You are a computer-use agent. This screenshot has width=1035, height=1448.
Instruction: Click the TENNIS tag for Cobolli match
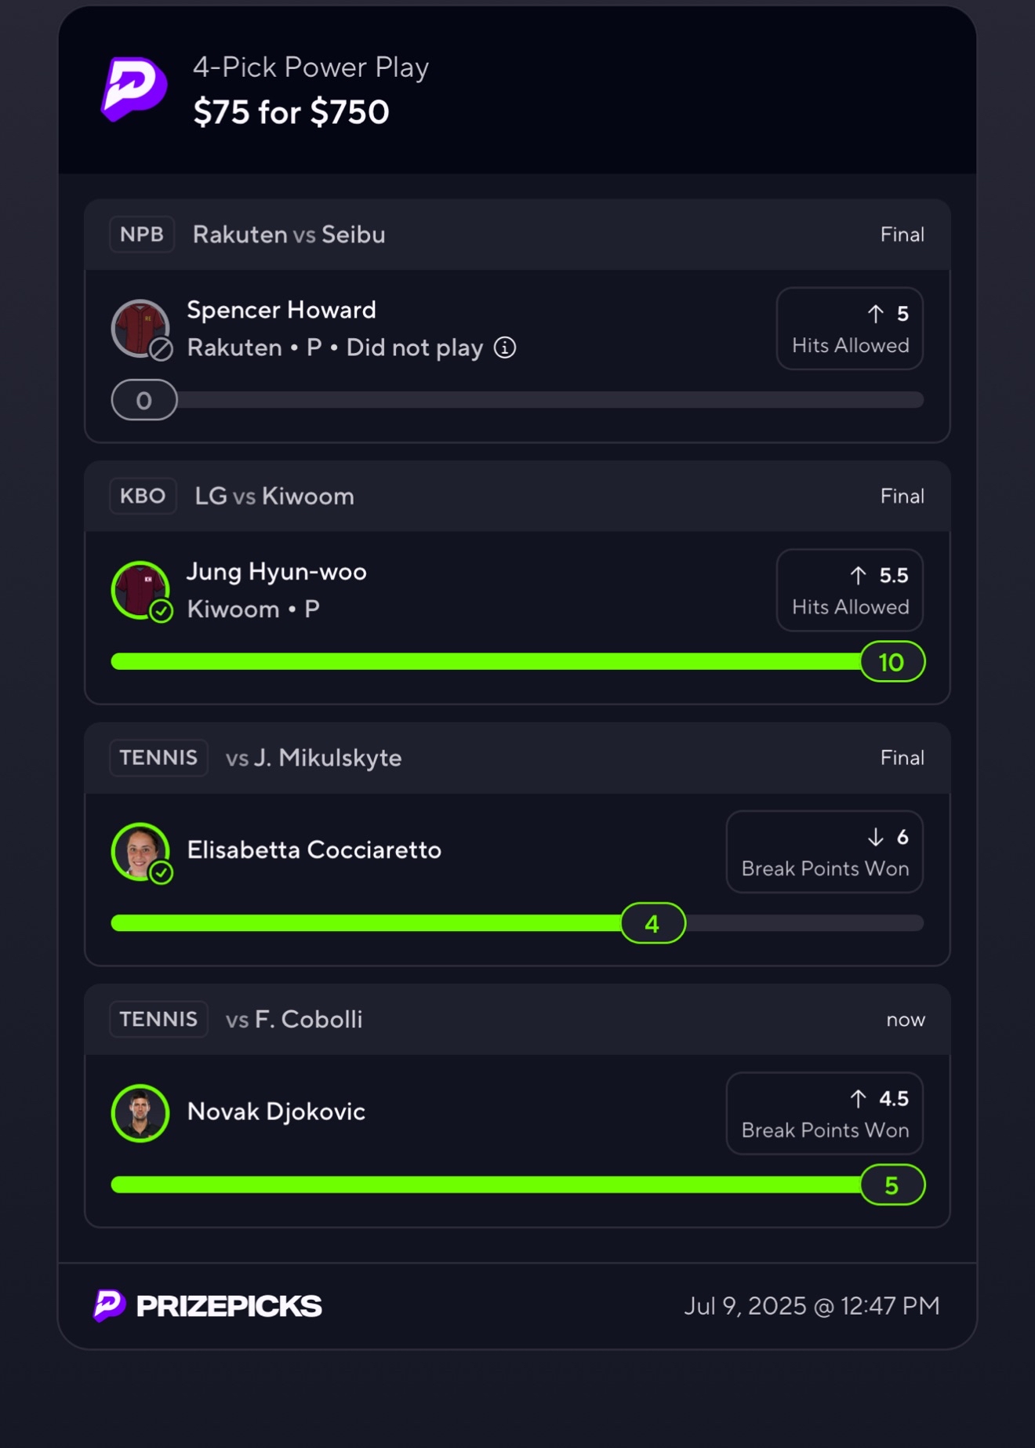coord(158,1019)
